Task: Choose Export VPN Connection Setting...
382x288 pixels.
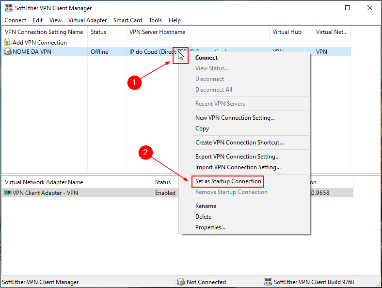Action: click(244, 157)
